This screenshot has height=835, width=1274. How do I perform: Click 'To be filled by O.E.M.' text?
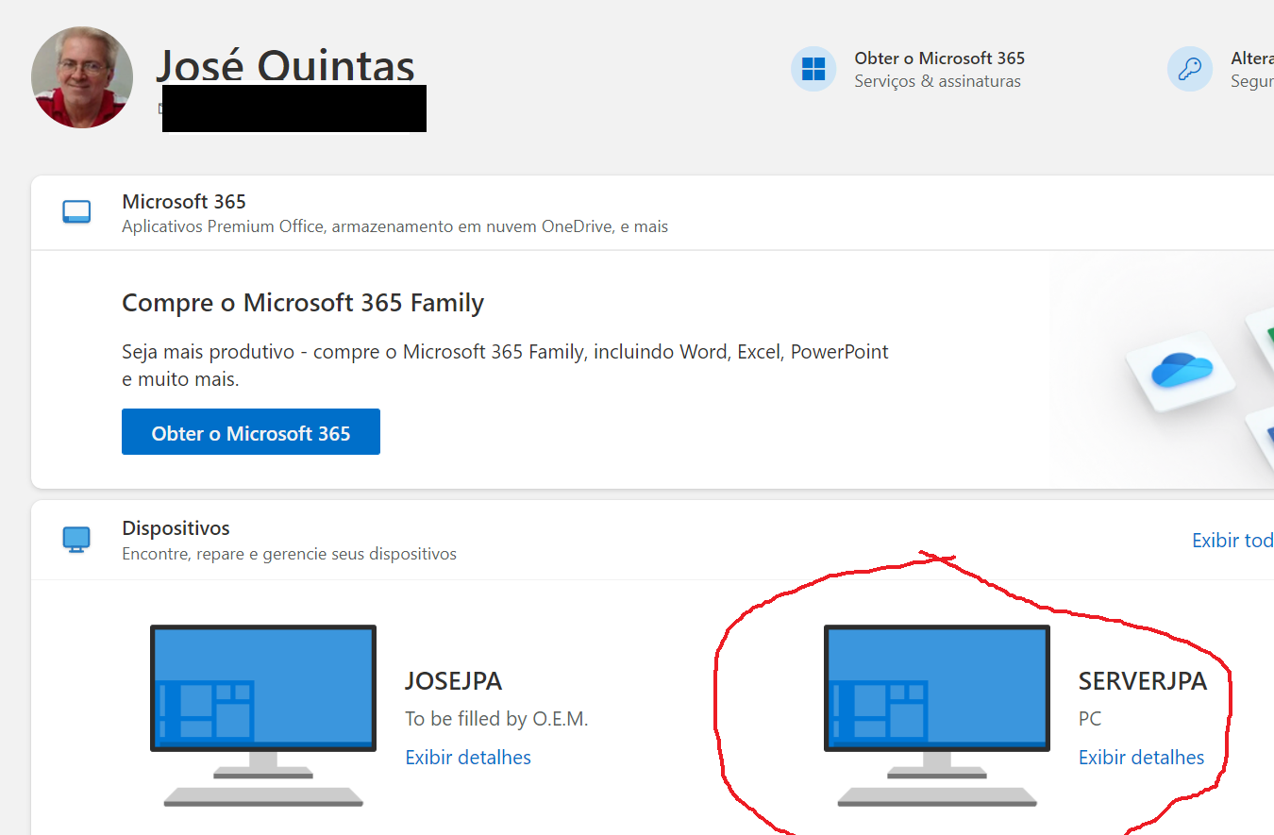[496, 719]
